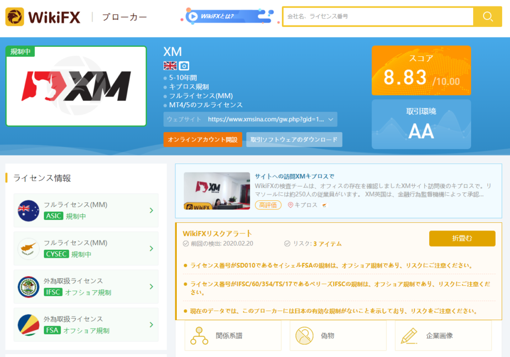Click the SD010 セイシェルFSA alert line
The image size is (510, 357).
[331, 265]
